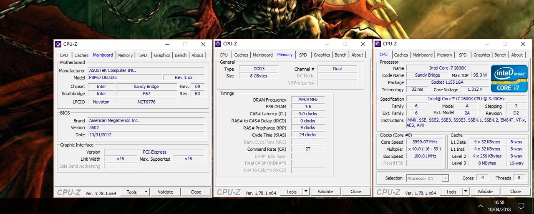Click the FSB:DRAM 1:6 value
534x214 pixels.
[x=307, y=107]
